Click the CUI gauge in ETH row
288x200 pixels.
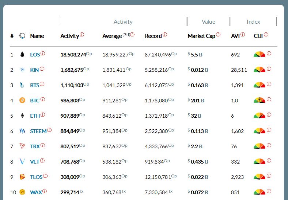tap(259, 115)
